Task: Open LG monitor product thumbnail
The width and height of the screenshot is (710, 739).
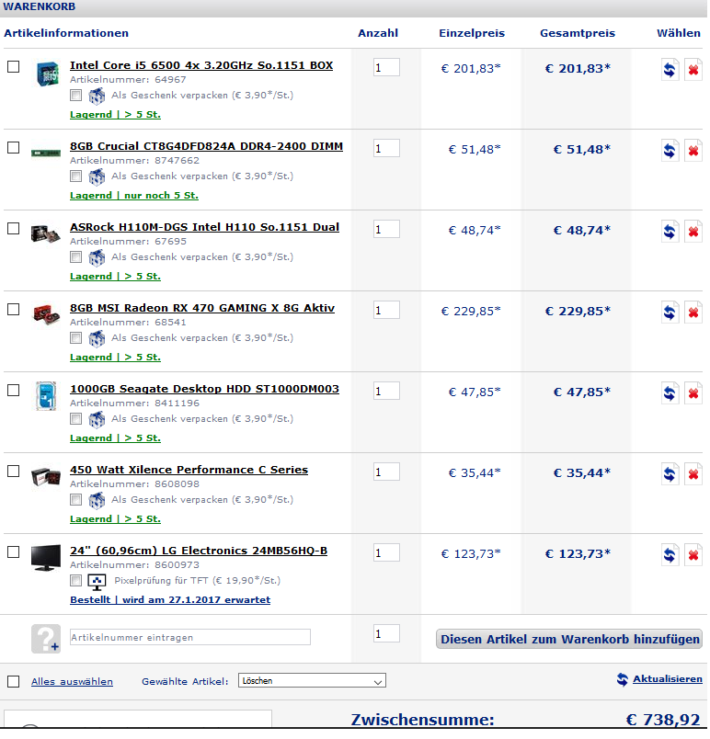Action: [x=46, y=558]
